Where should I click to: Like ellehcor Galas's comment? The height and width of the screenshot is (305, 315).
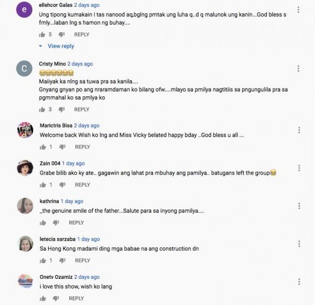pyautogui.click(x=42, y=35)
